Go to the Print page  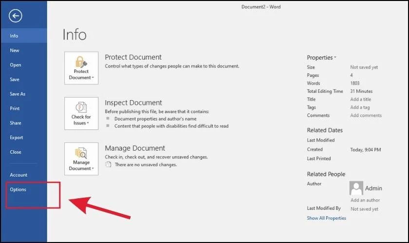click(x=15, y=108)
